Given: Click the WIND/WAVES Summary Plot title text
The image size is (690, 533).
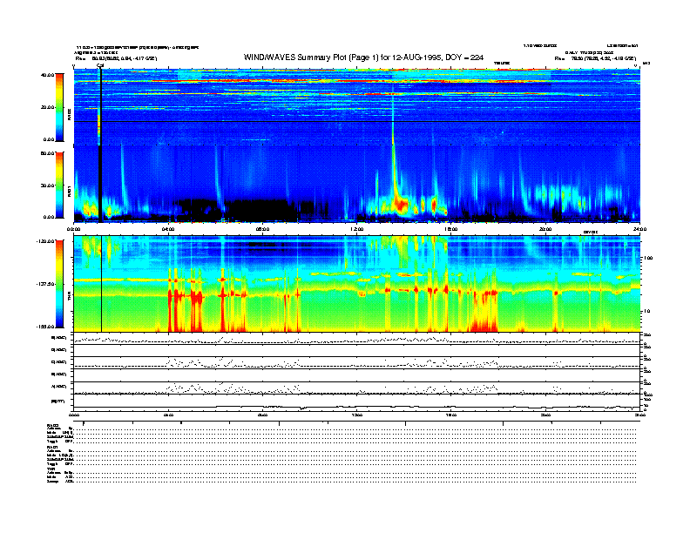Looking at the screenshot, I should (363, 57).
